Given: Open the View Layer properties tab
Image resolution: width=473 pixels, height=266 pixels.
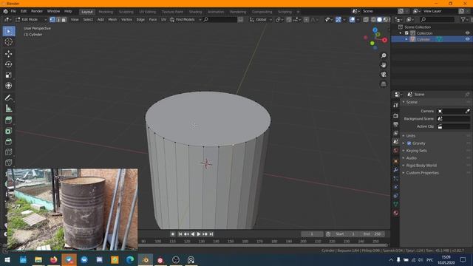Looking at the screenshot, I should coord(396,133).
